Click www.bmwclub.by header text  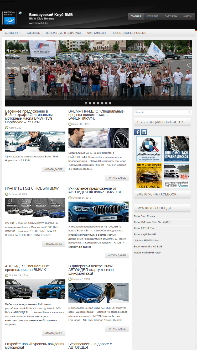(38, 23)
